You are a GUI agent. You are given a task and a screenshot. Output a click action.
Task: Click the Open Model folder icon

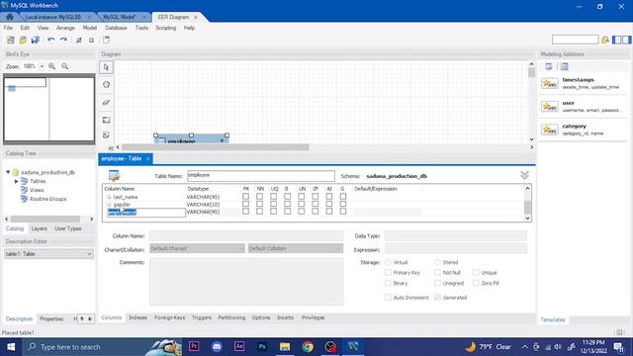[23, 40]
